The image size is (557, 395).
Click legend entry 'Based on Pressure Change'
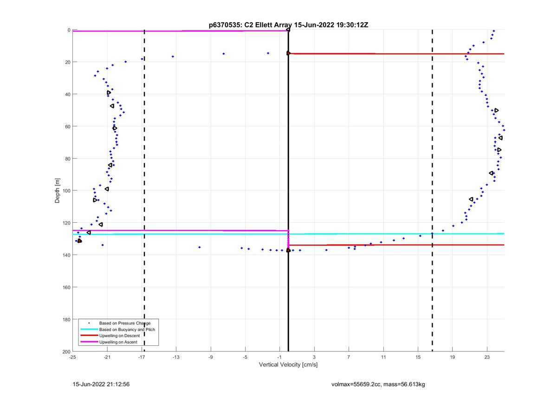[125, 323]
